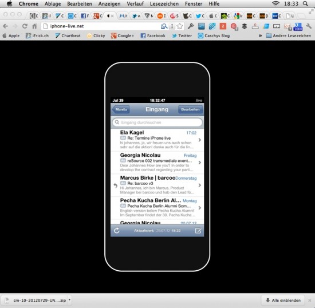Close the downloads bar
The image size is (315, 308).
(x=310, y=301)
